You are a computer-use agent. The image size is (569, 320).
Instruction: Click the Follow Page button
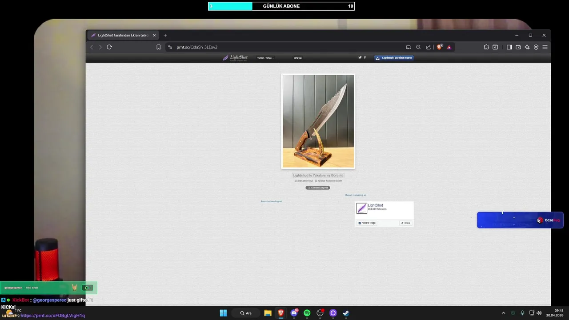coord(367,223)
